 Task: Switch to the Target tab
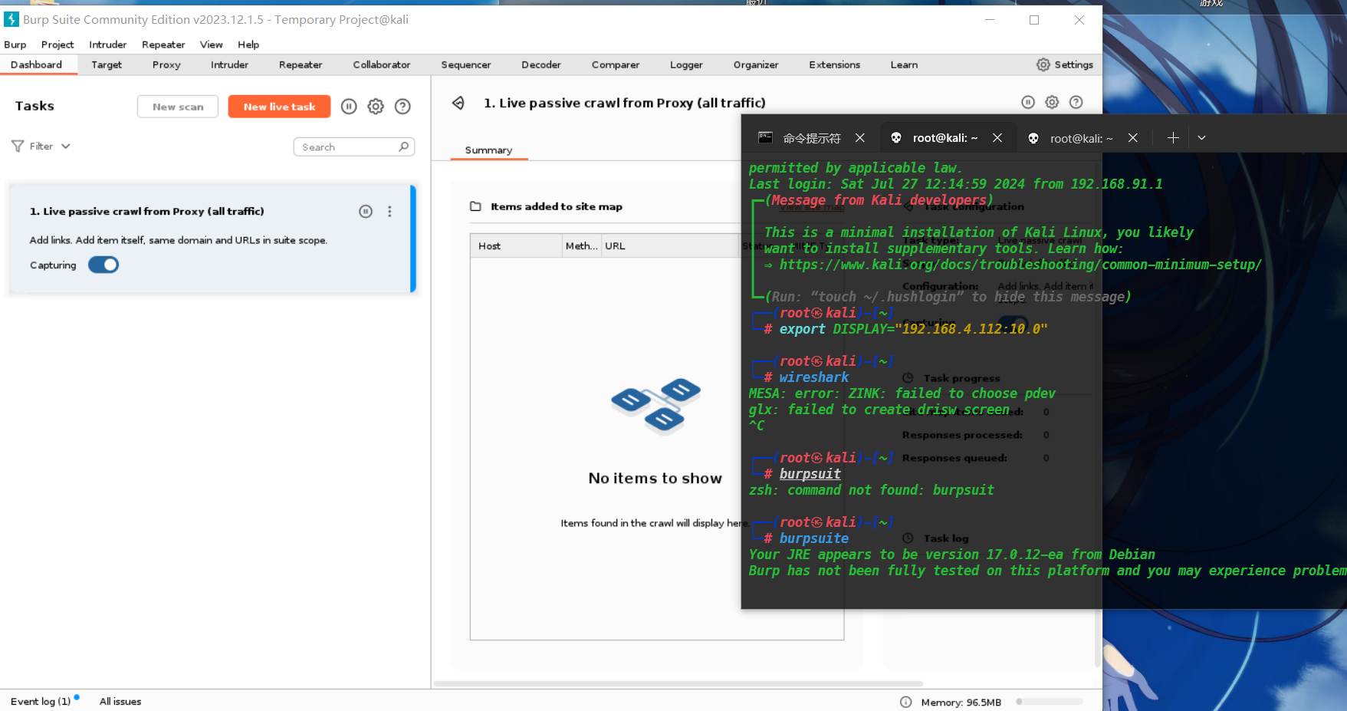pyautogui.click(x=107, y=64)
